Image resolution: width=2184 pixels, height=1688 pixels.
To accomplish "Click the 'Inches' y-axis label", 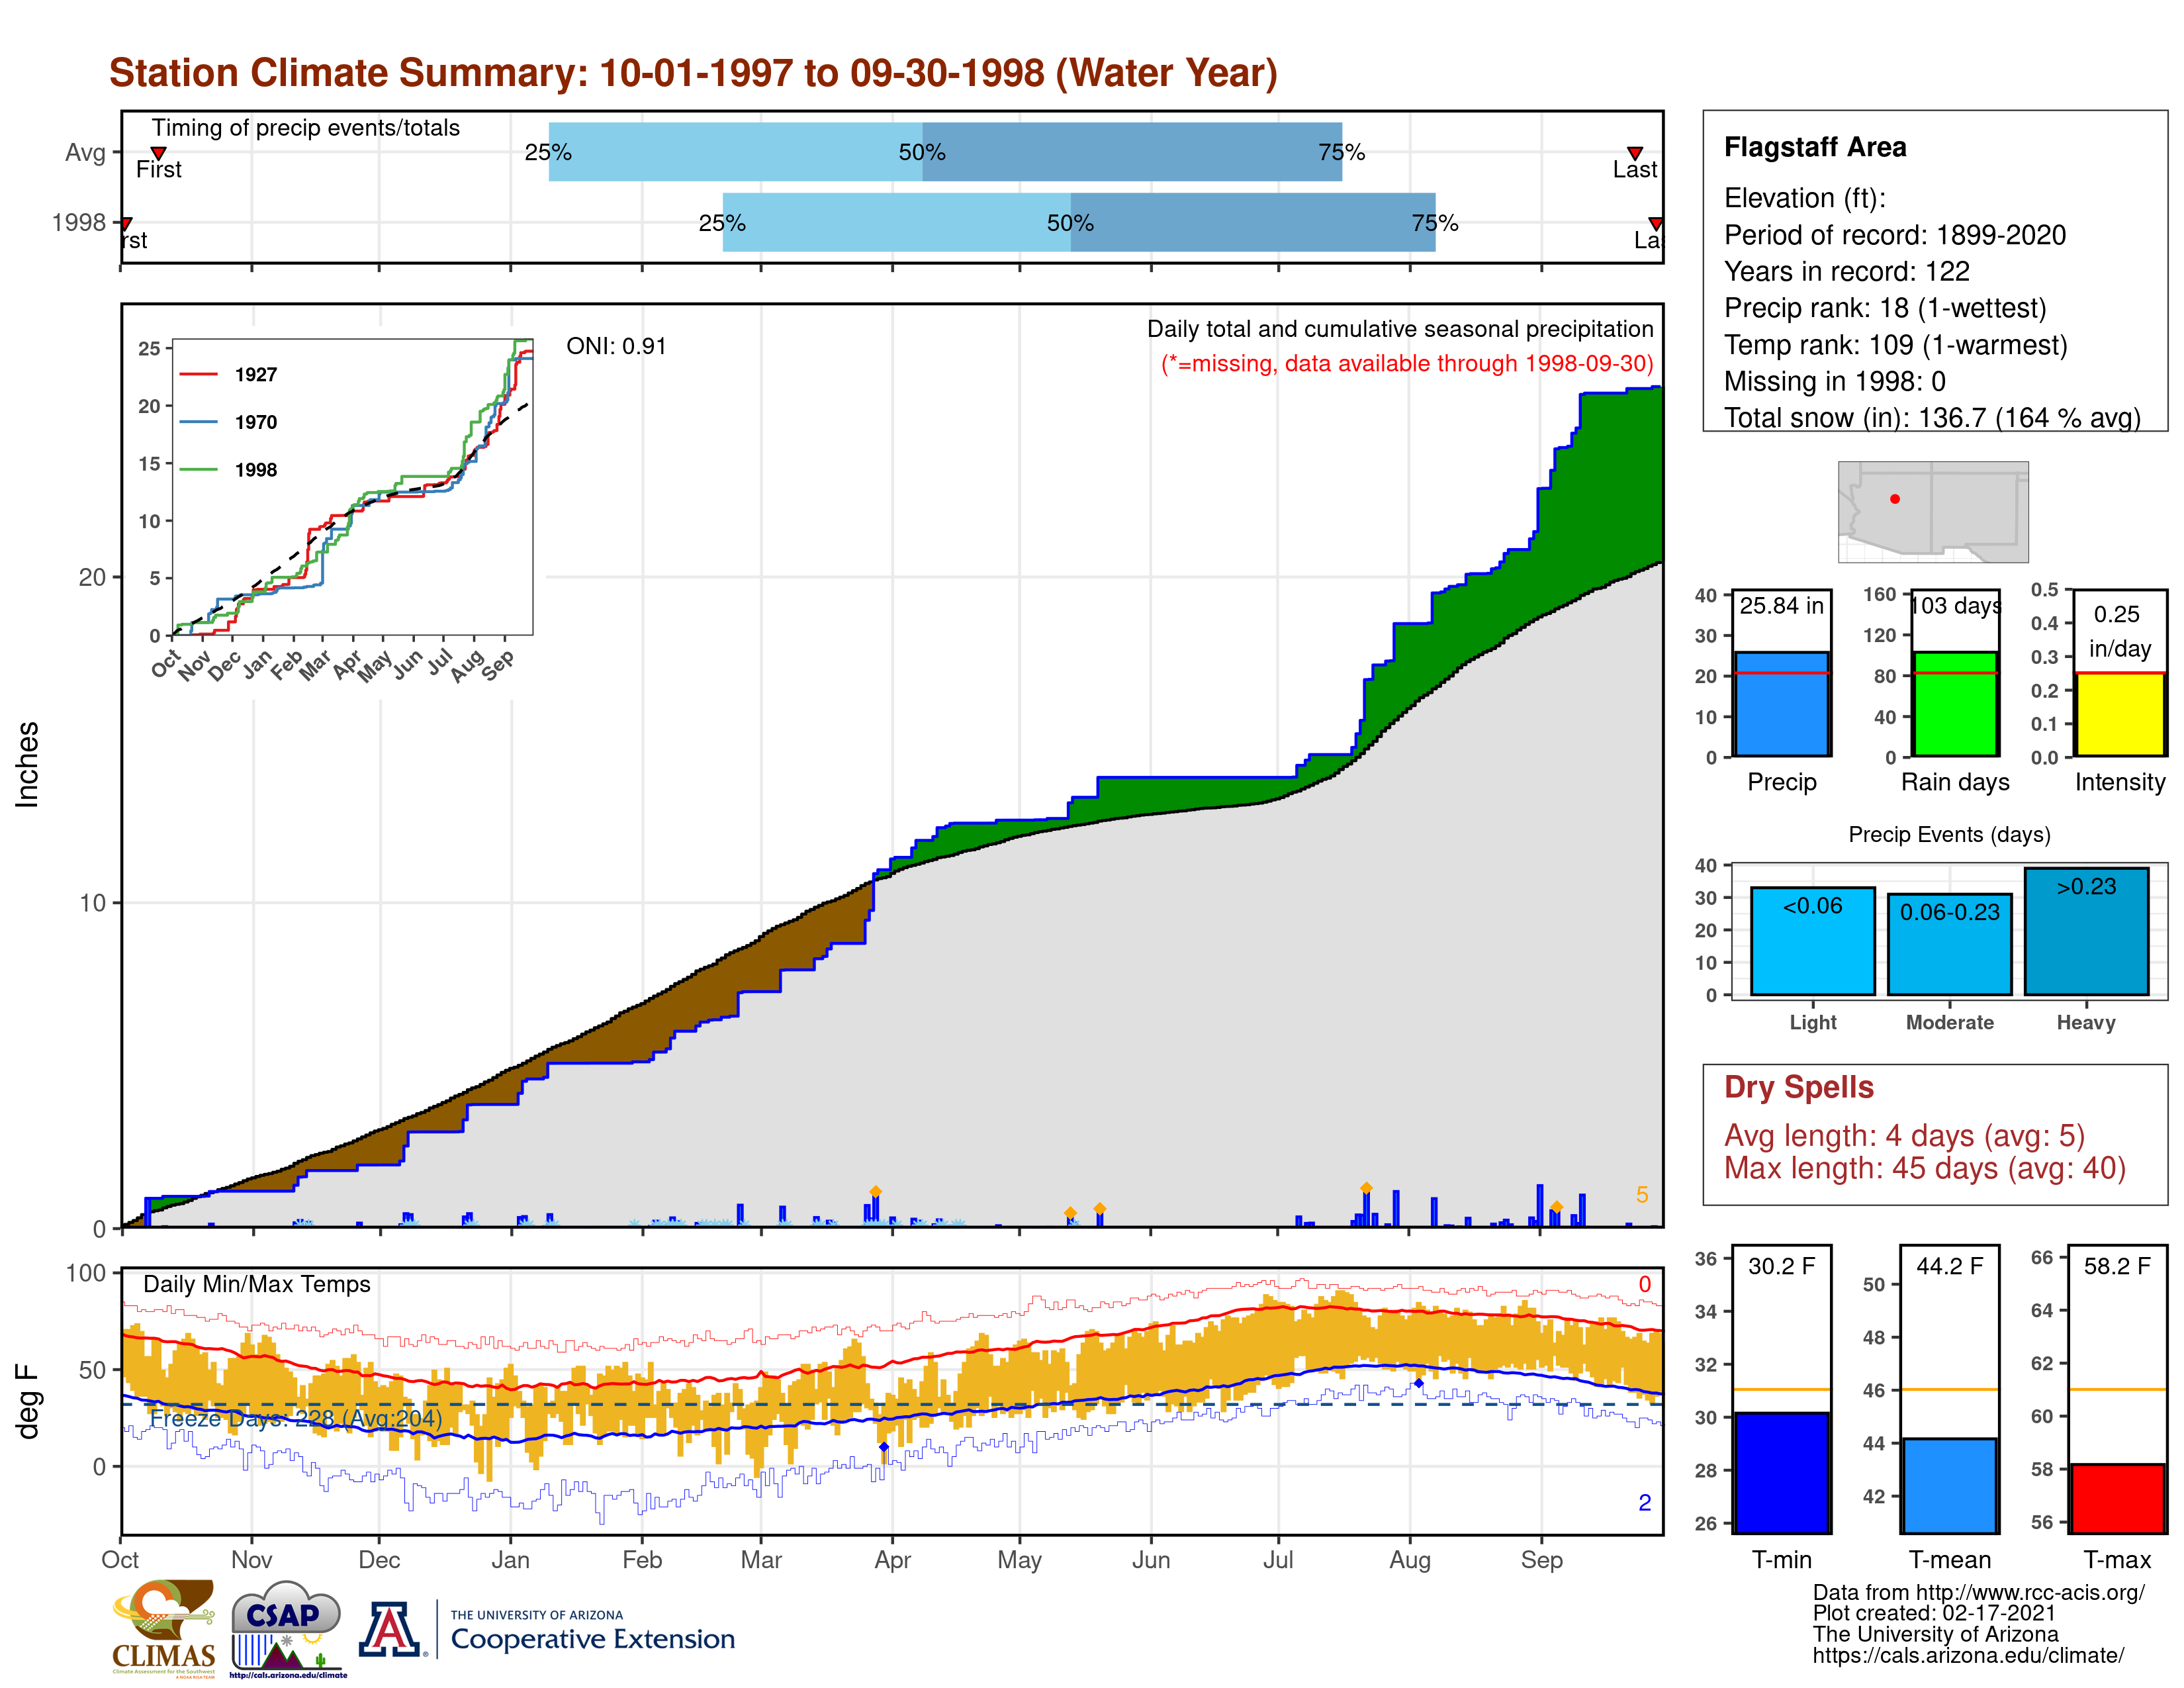I will 27,765.
